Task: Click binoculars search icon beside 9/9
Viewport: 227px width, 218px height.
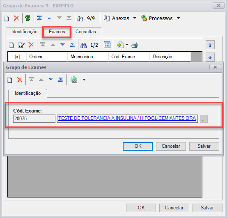Action: pyautogui.click(x=80, y=18)
